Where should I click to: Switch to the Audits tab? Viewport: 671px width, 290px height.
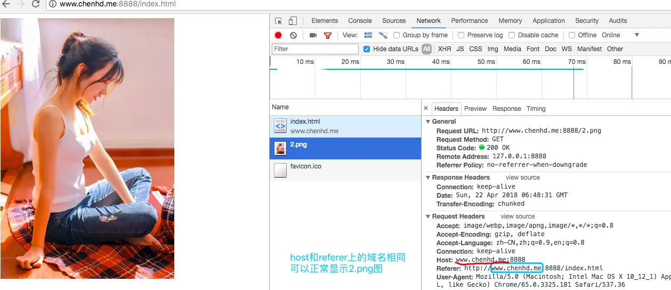click(x=618, y=21)
